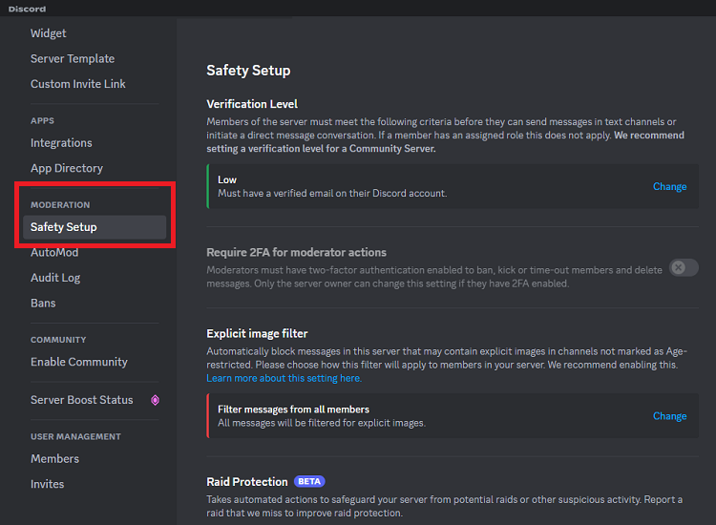Open Server Template settings
The image size is (716, 525).
pyautogui.click(x=73, y=58)
